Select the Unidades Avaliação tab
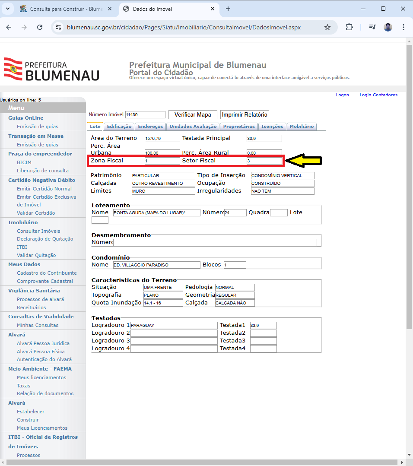 [x=193, y=127]
